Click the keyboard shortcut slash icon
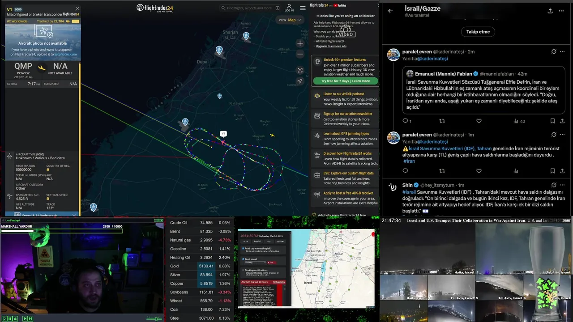 pyautogui.click(x=278, y=8)
